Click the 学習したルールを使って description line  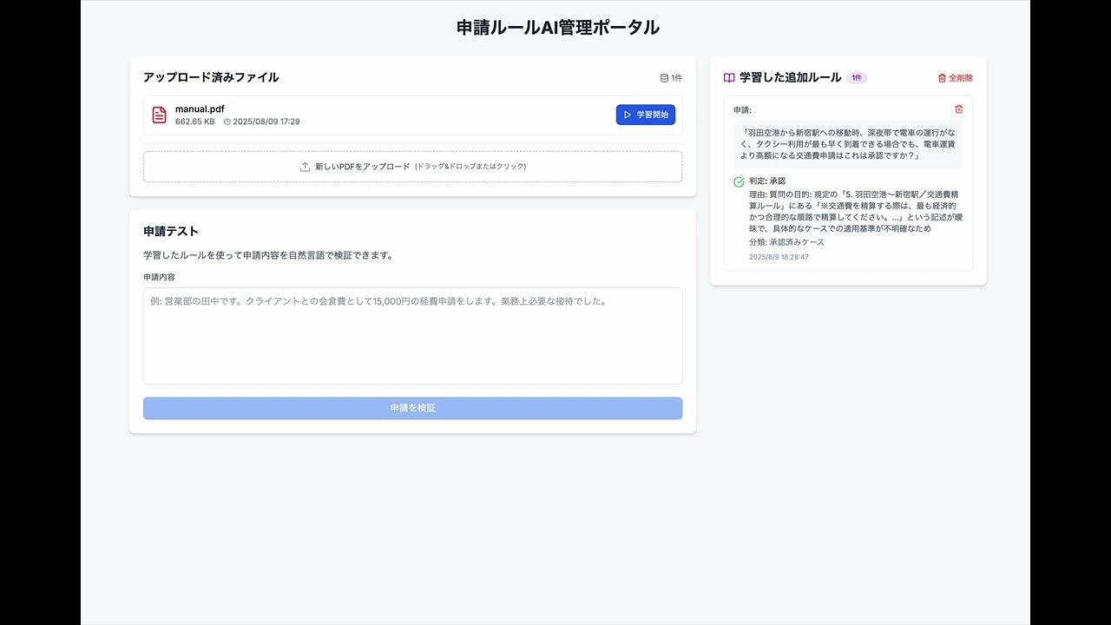click(268, 255)
